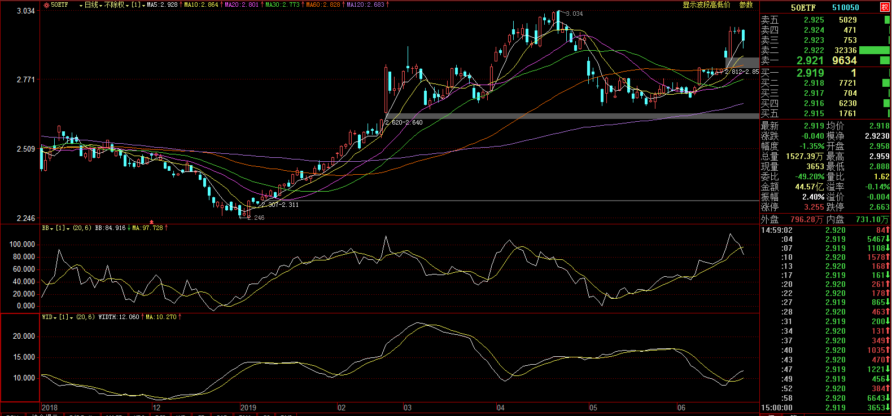The height and width of the screenshot is (416, 892).
Task: Click WIDTH:12.060 value label
Action: (119, 317)
